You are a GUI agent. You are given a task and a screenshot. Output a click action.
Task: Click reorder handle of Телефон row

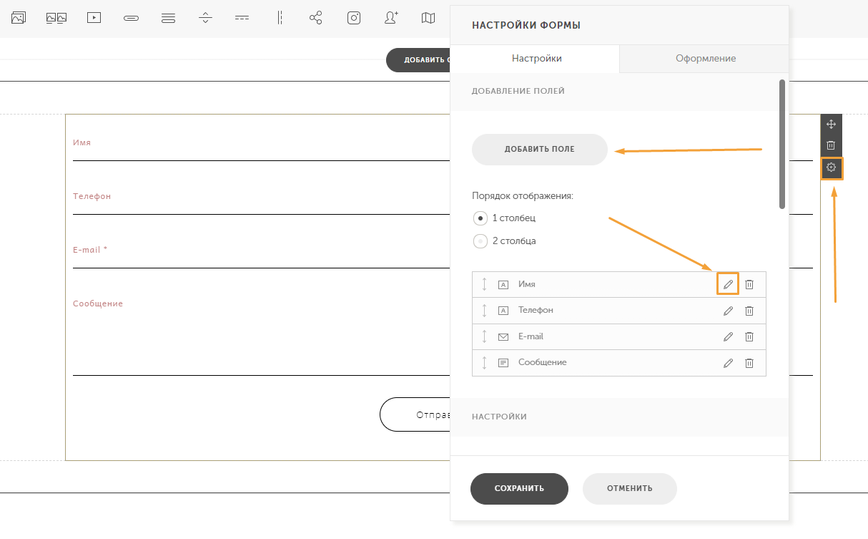pyautogui.click(x=484, y=311)
